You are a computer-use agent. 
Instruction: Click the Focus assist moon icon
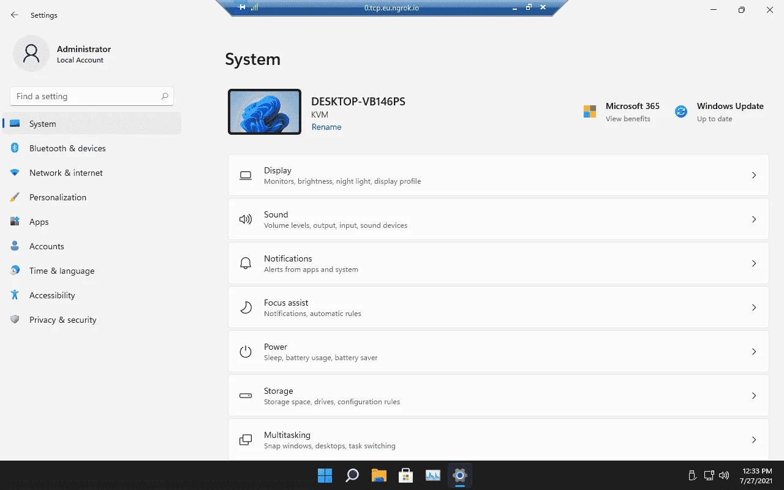pyautogui.click(x=246, y=307)
